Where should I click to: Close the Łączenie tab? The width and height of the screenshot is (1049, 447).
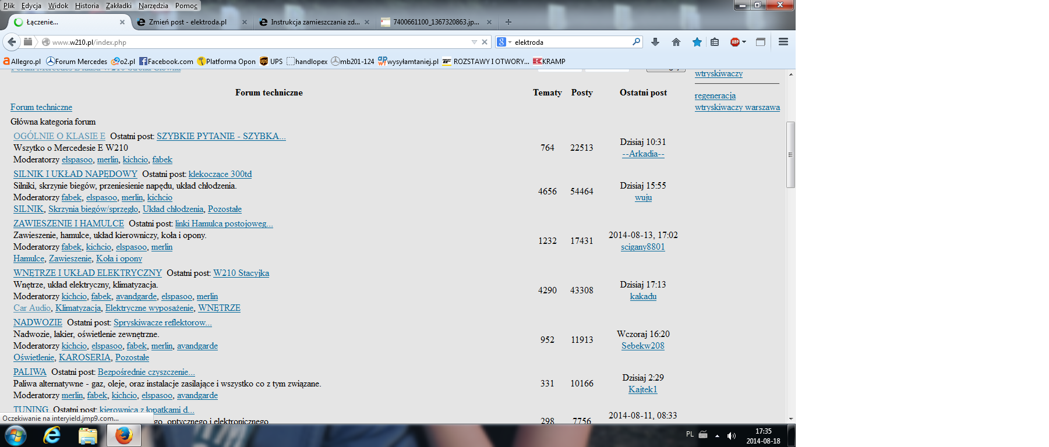coord(122,22)
